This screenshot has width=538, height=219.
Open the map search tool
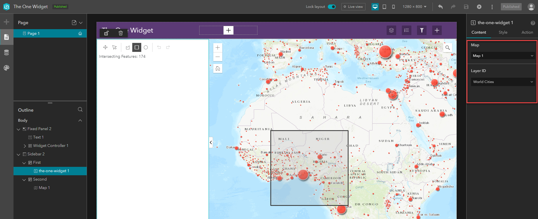[x=447, y=48]
